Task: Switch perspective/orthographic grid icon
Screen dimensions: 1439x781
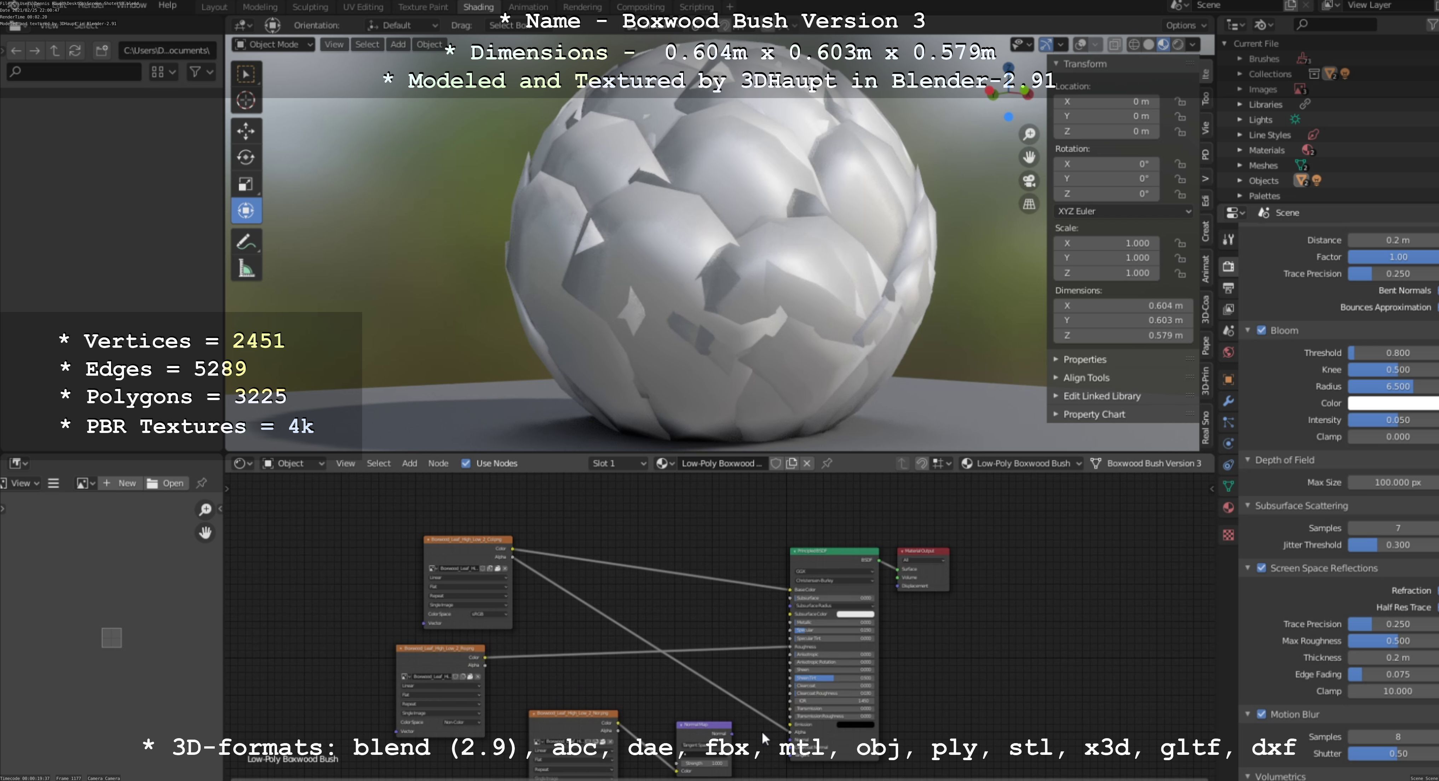Action: pyautogui.click(x=1029, y=204)
